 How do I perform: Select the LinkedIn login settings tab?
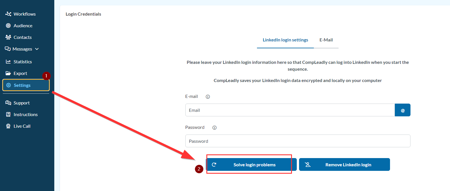(285, 40)
